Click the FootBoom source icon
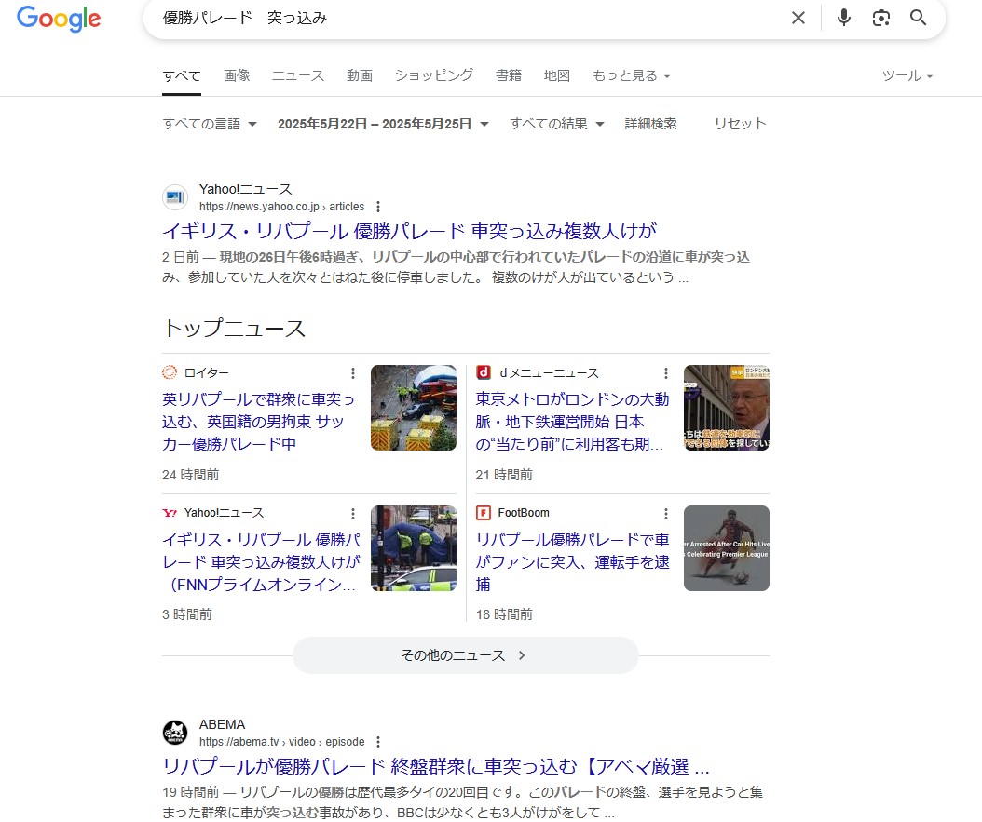Screen dimensions: 982x822 [484, 513]
